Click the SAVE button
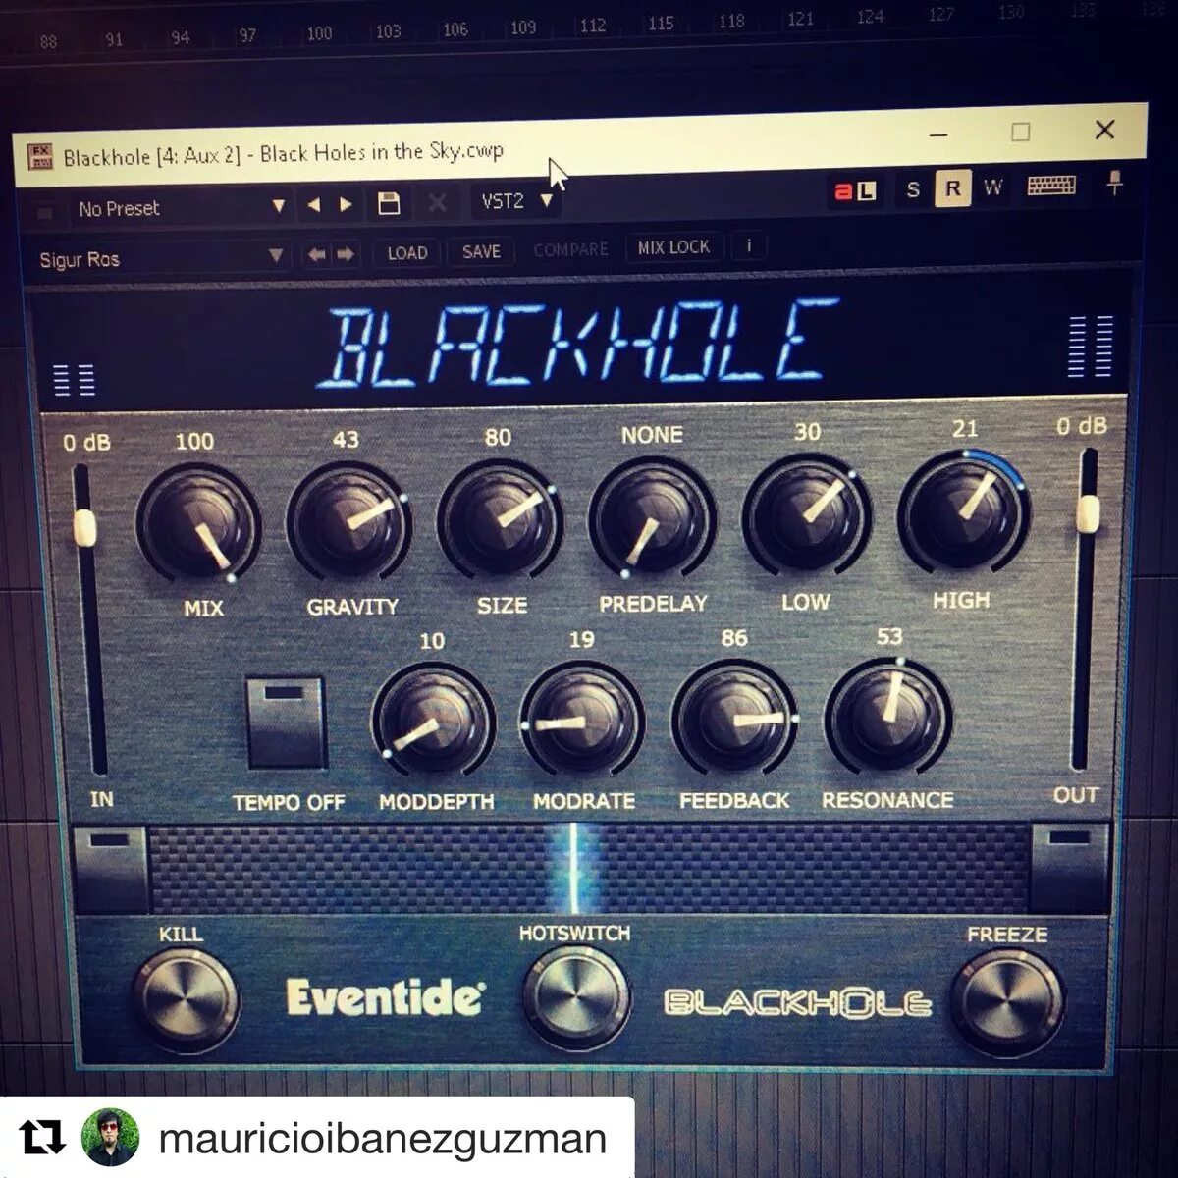Screen dimensions: 1178x1178 [481, 251]
